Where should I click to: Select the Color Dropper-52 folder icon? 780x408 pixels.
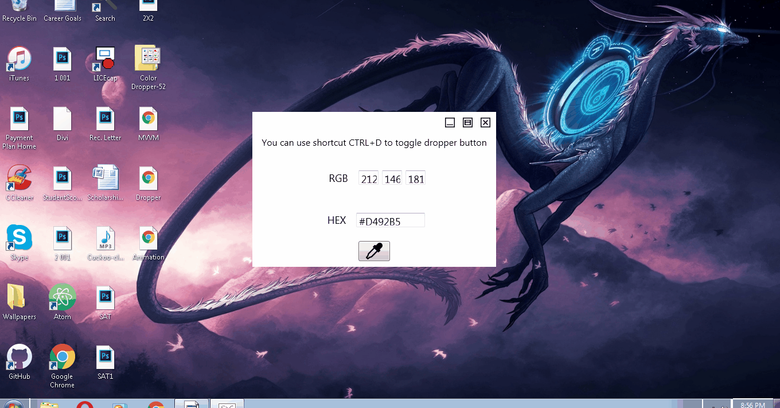(148, 68)
